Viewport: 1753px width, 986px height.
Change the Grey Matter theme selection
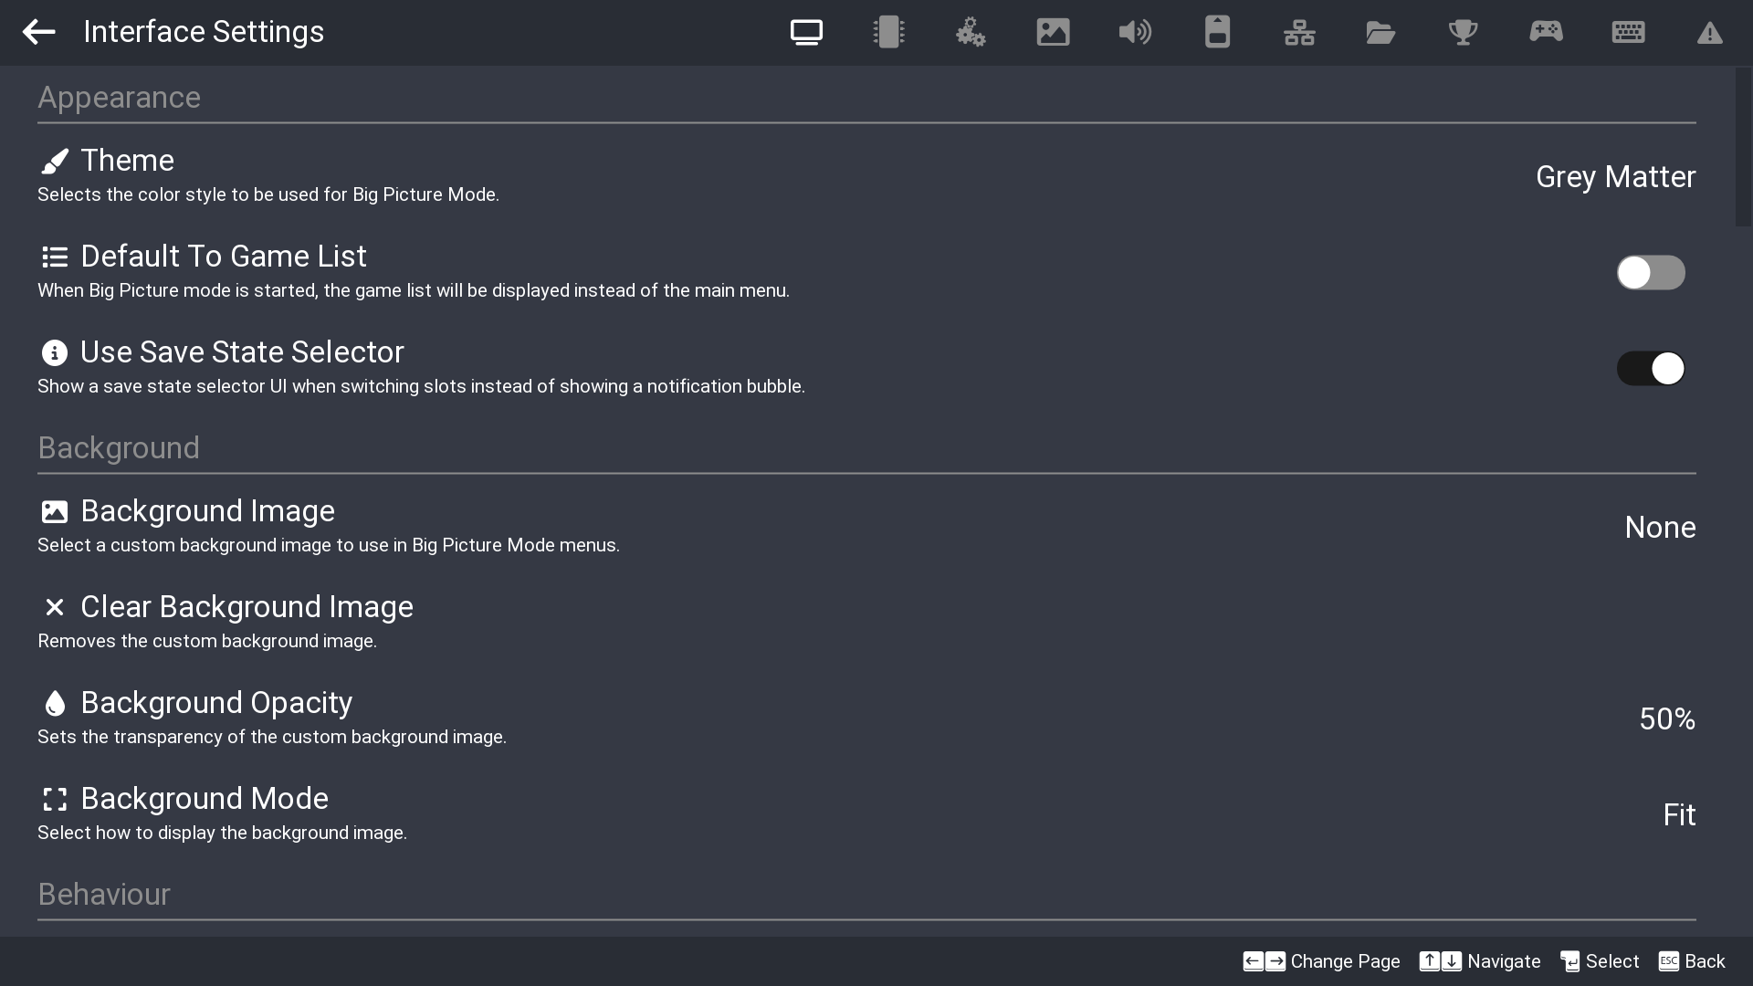point(1614,176)
